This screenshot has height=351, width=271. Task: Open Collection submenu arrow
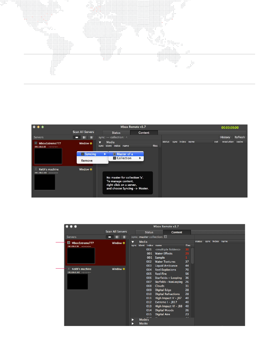pos(140,158)
